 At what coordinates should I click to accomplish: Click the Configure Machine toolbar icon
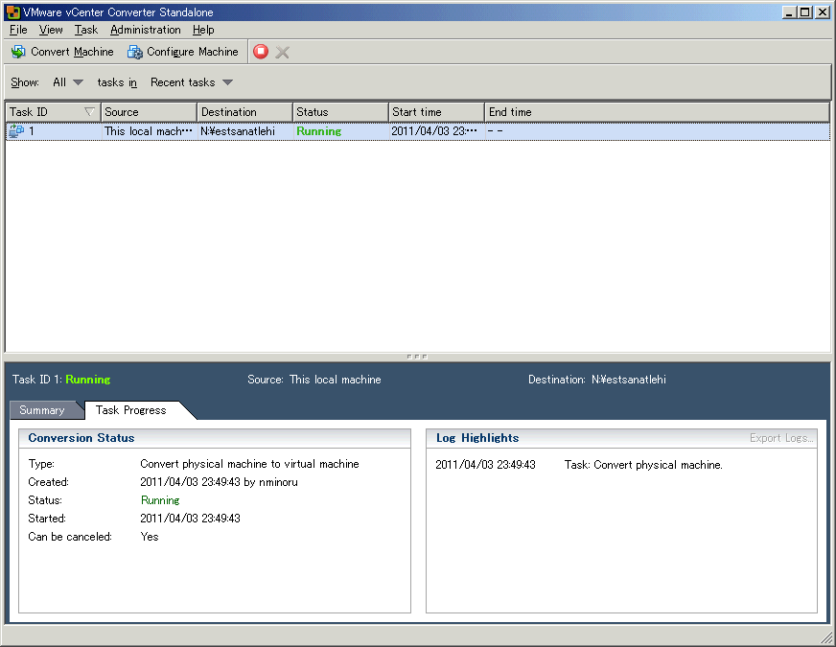135,52
